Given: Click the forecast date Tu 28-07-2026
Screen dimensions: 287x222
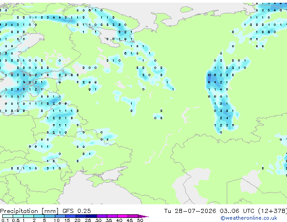Looking at the screenshot, I should click(190, 211).
